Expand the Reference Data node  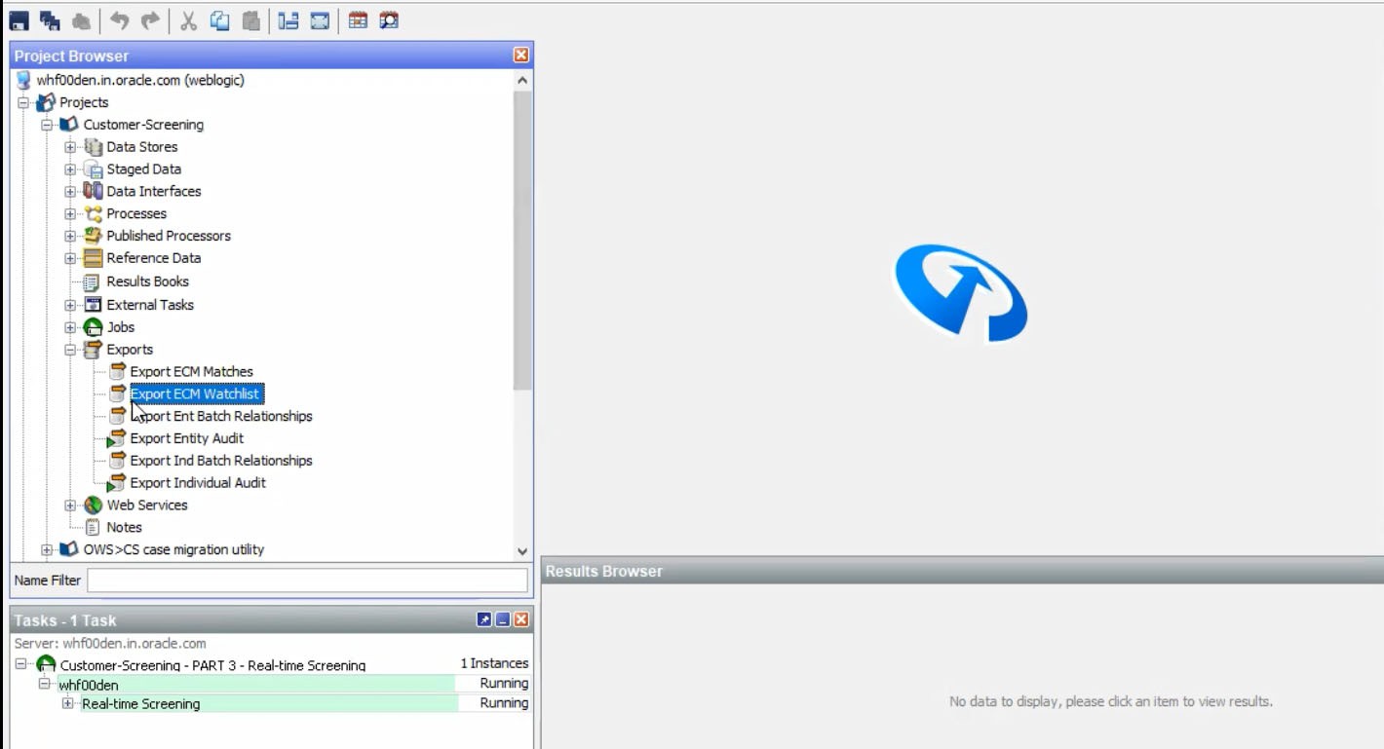[x=70, y=258]
